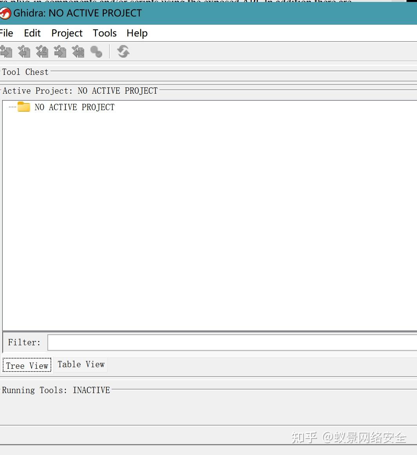Click the Undo Checkout toolbar icon
The width and height of the screenshot is (417, 455).
click(78, 52)
